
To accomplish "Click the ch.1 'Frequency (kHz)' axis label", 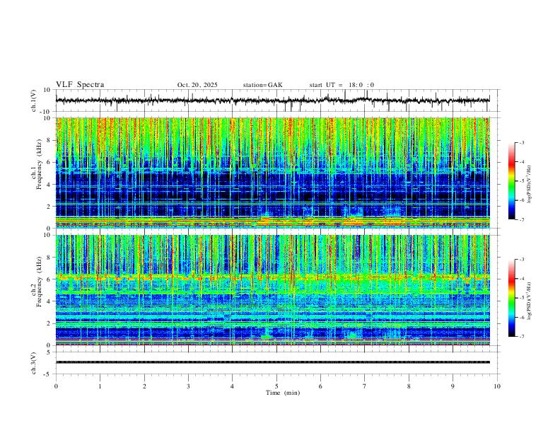I will [39, 164].
